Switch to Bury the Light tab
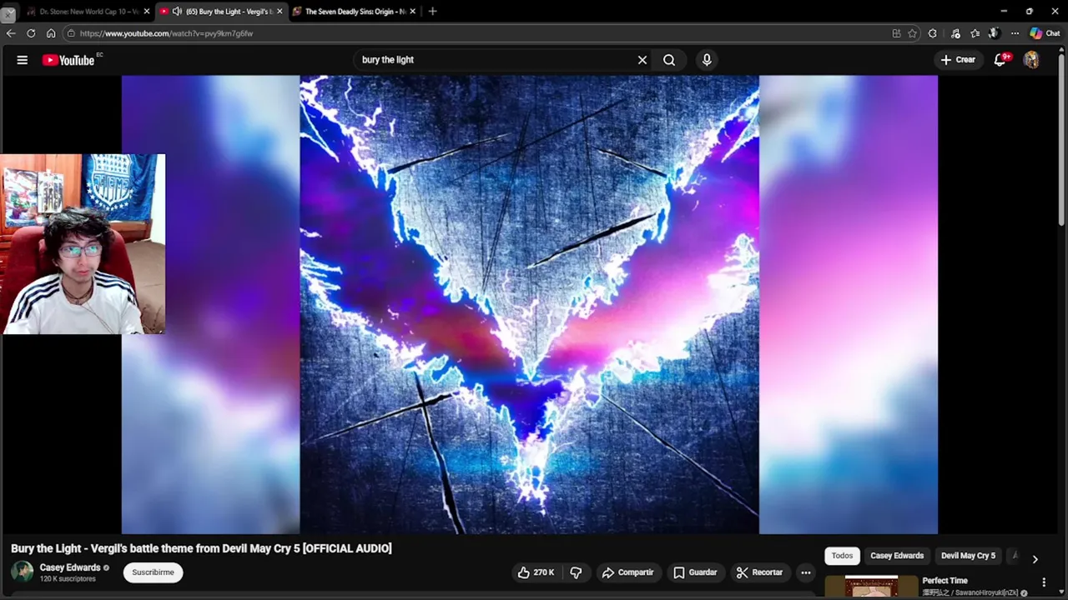 tap(221, 12)
